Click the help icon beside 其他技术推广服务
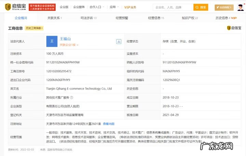The image size is (246, 156). (71, 97)
